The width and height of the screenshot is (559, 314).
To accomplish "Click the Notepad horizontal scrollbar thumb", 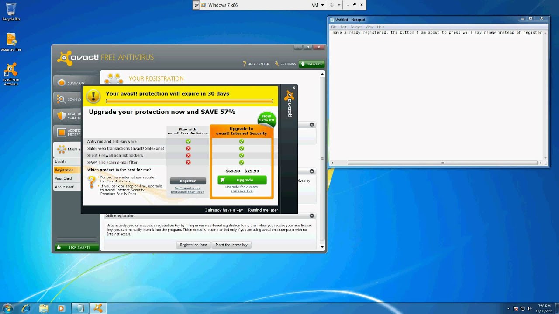I will point(442,163).
